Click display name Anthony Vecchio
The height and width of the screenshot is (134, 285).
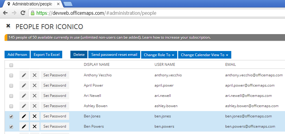(98, 75)
